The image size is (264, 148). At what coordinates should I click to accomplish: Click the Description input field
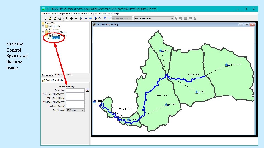(x=75, y=90)
